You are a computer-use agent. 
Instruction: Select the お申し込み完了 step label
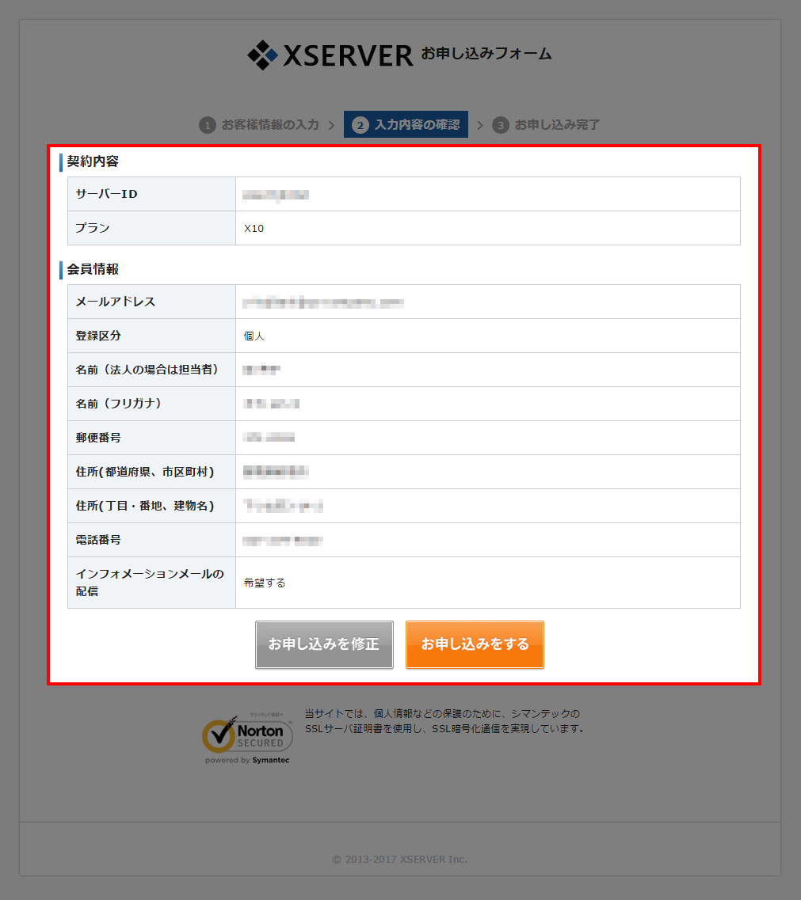click(557, 125)
